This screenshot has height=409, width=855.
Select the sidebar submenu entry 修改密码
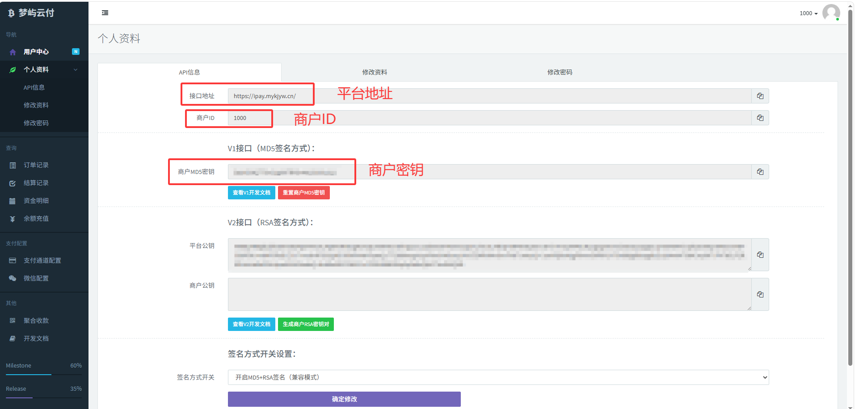[x=36, y=123]
